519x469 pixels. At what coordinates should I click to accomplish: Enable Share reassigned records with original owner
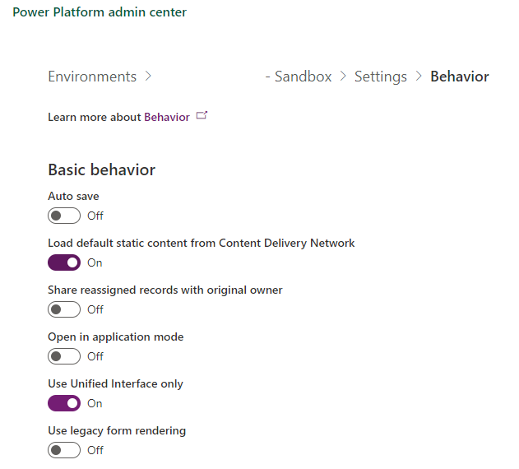pos(64,309)
